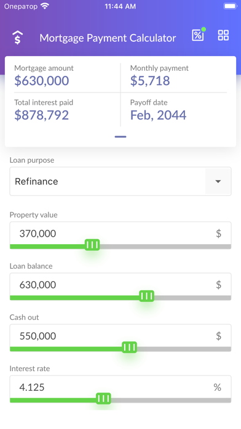The width and height of the screenshot is (241, 429).
Task: Tap the Loan balance label
Action: [31, 266]
